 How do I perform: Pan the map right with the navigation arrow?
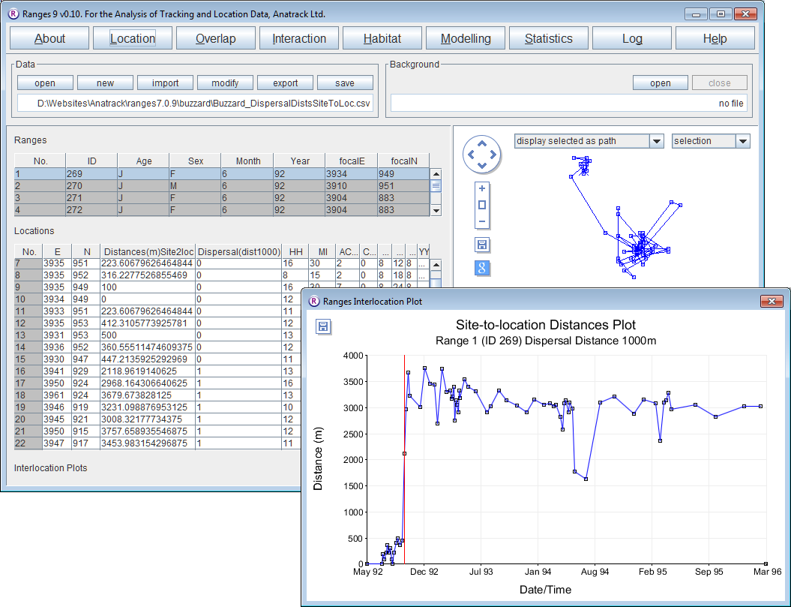coord(493,155)
